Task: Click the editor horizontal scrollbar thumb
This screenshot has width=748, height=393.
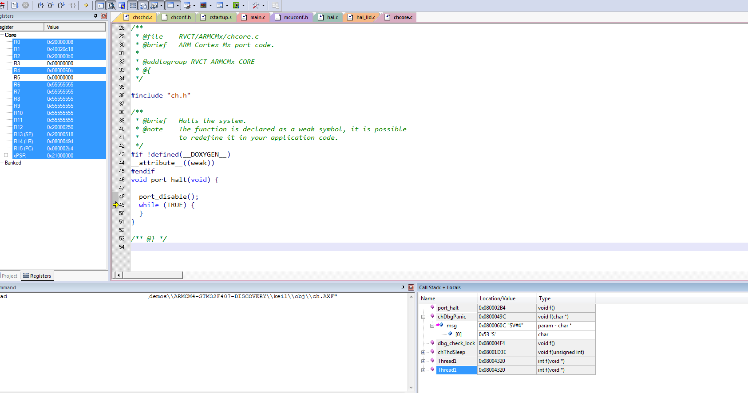Action: 152,275
